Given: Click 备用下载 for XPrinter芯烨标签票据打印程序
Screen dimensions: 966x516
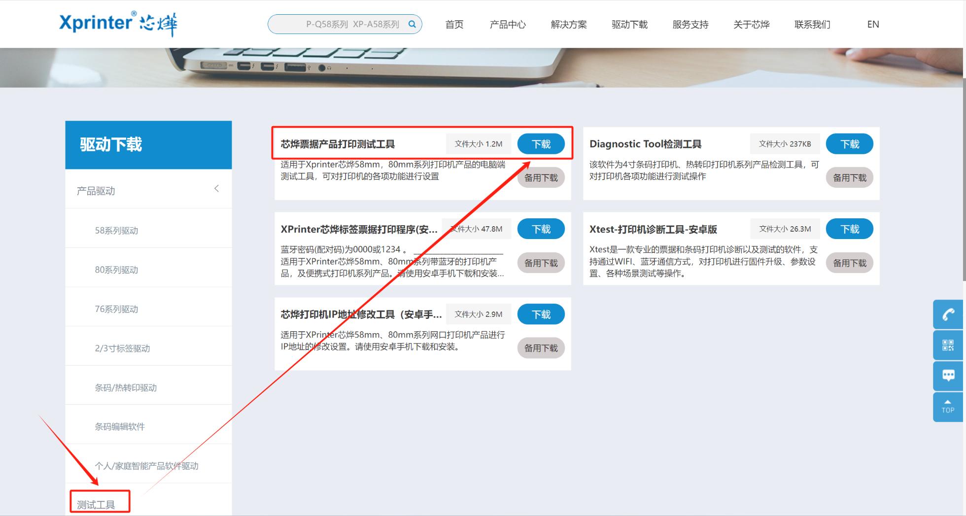Looking at the screenshot, I should click(541, 263).
